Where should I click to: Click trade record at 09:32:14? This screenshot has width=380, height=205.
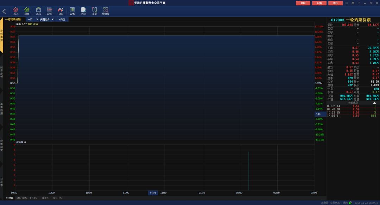(x=353, y=106)
